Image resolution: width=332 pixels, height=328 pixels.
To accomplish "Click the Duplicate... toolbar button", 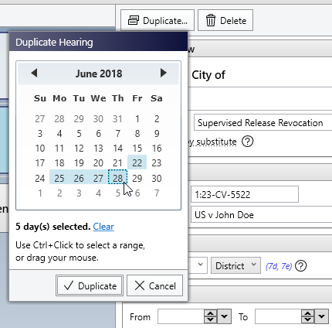I will [158, 20].
